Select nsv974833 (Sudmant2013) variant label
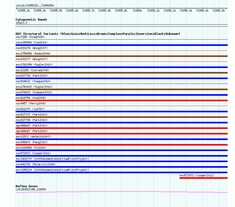 (x=34, y=92)
